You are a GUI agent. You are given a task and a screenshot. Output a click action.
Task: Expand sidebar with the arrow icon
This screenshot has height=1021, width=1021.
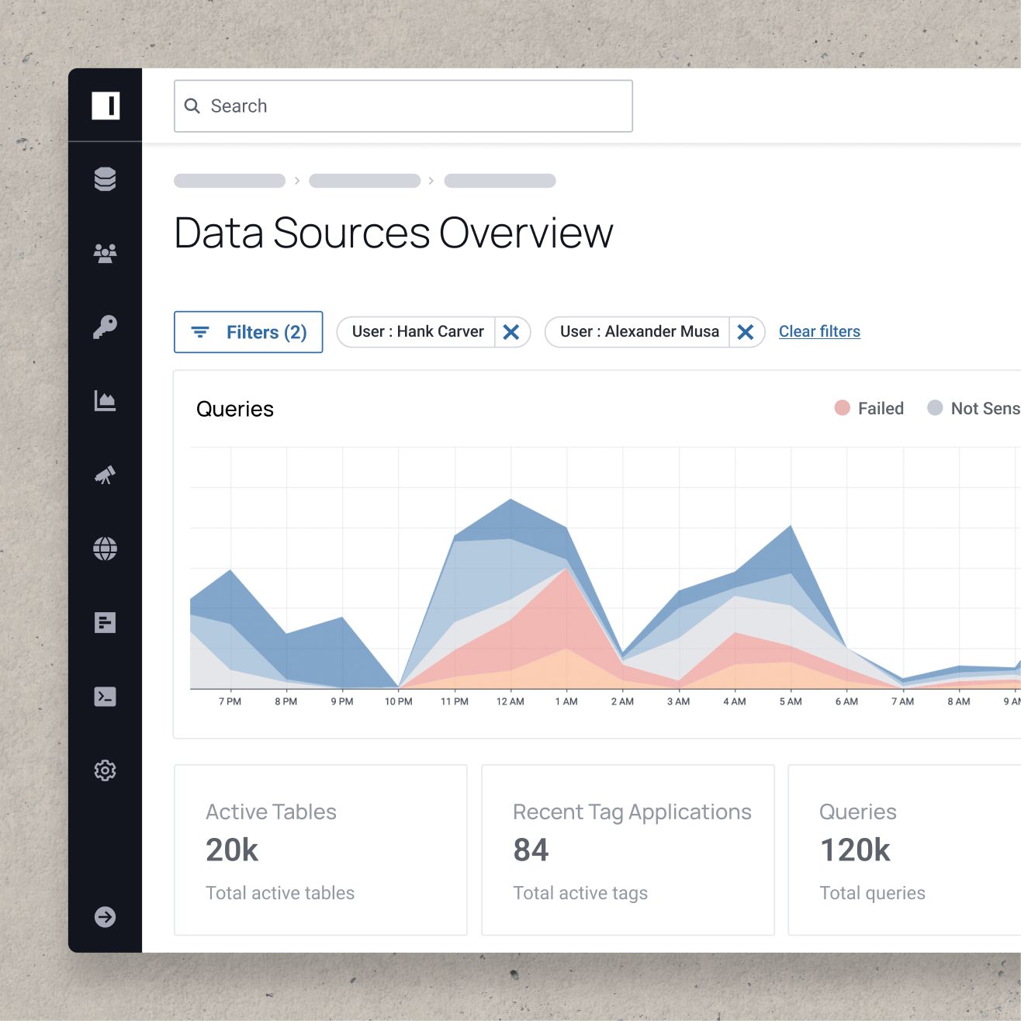point(106,917)
